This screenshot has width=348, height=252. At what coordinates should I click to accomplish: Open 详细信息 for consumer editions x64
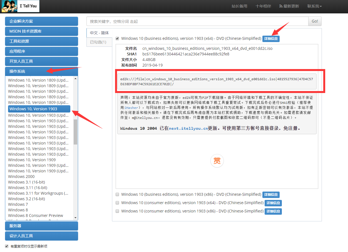point(273,203)
